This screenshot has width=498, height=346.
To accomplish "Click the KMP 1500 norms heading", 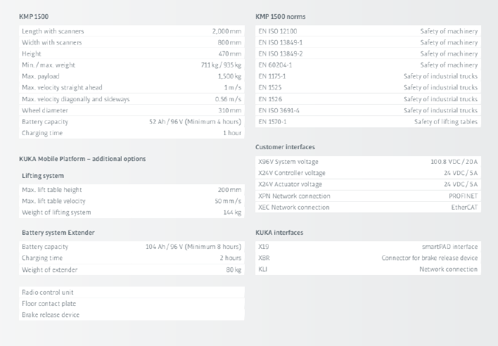I will point(280,16).
